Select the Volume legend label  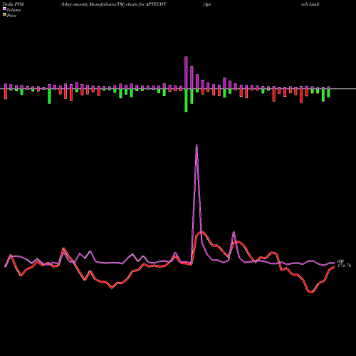click(x=14, y=10)
